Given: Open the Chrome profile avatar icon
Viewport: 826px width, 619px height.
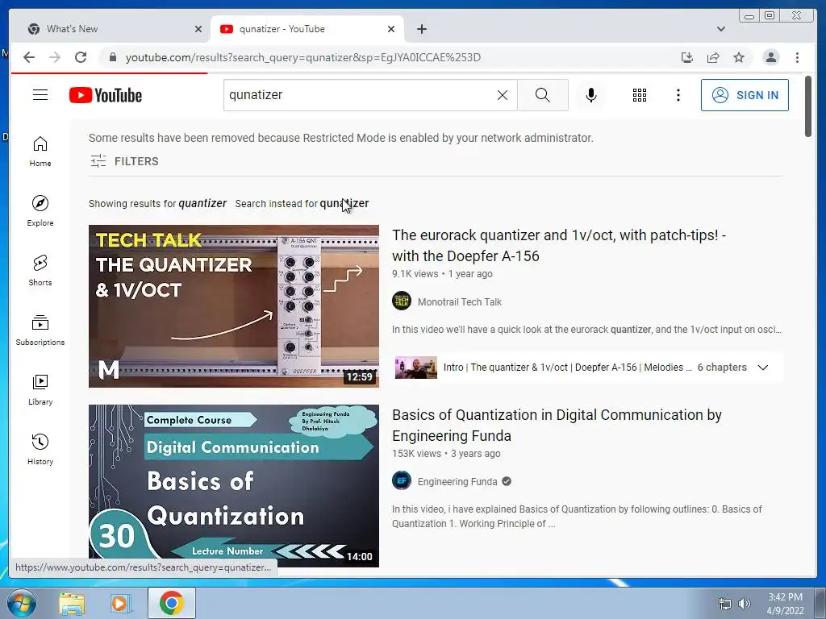Looking at the screenshot, I should click(770, 57).
